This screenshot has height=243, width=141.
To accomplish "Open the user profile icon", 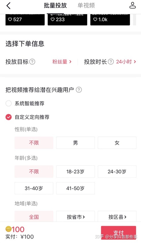I will pyautogui.click(x=132, y=5).
